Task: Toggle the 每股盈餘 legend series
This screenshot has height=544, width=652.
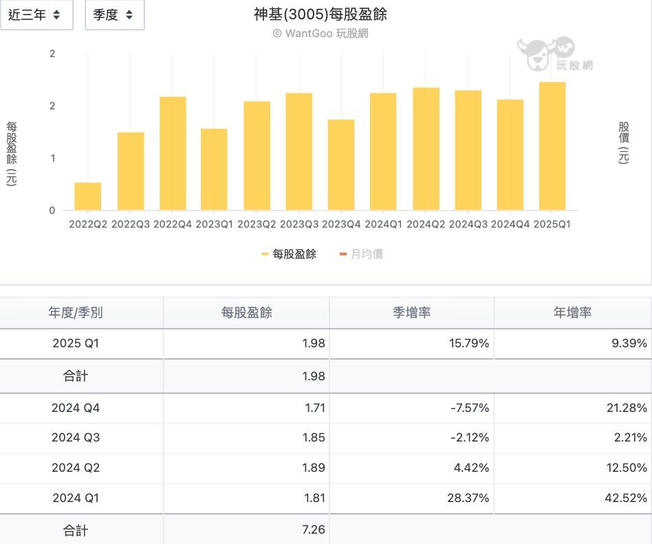Action: pyautogui.click(x=289, y=254)
